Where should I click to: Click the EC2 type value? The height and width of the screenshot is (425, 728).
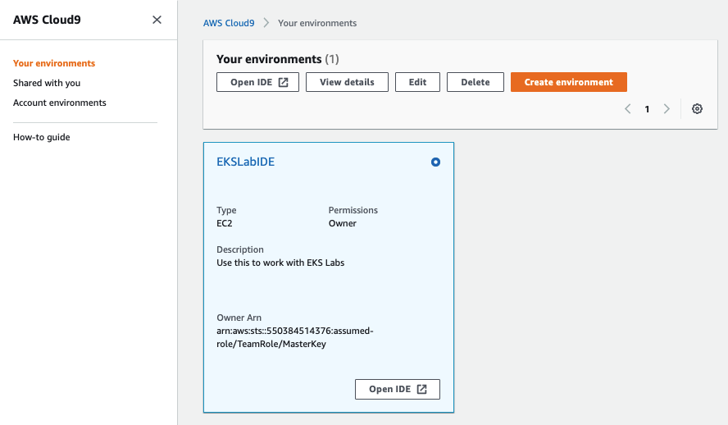point(225,223)
